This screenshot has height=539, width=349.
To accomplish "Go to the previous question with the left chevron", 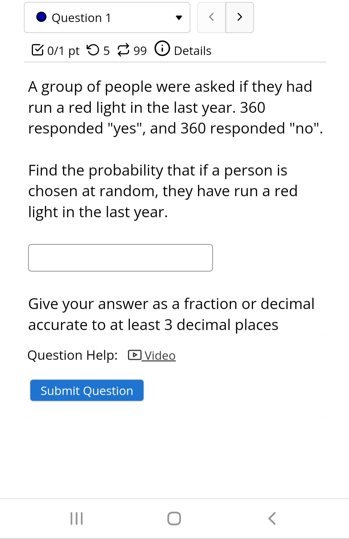I will pyautogui.click(x=211, y=17).
